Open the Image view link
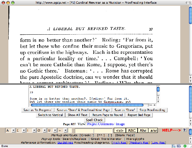 pos(121,124)
